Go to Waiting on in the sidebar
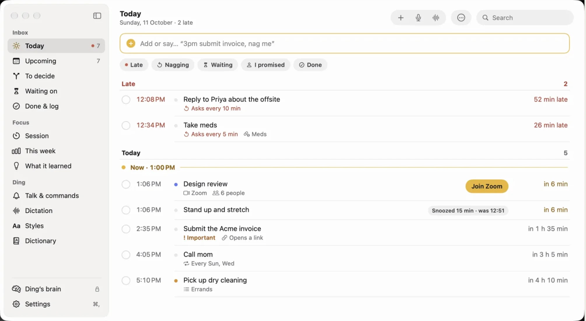Image resolution: width=586 pixels, height=321 pixels. pyautogui.click(x=56, y=91)
